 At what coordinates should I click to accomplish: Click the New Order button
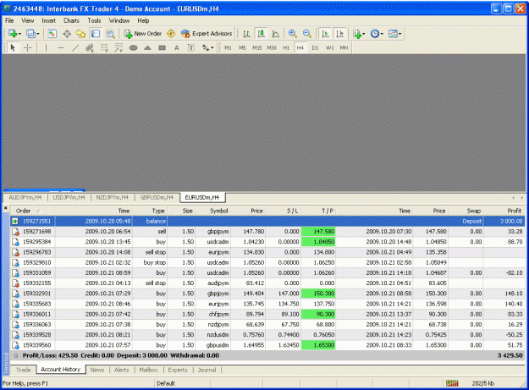click(143, 34)
